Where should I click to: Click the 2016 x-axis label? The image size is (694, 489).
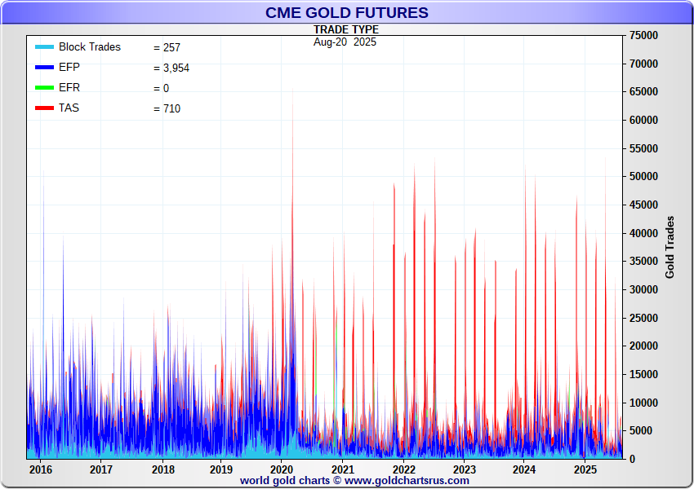(40, 469)
